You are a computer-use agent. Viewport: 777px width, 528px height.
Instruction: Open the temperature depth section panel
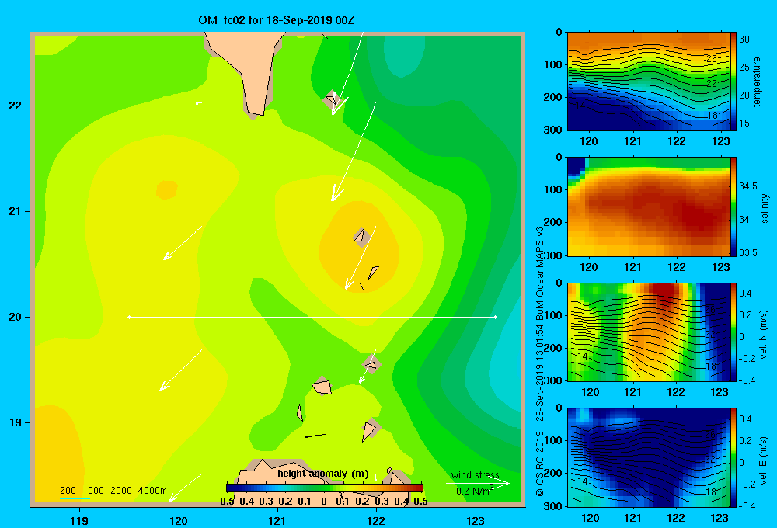[648, 82]
